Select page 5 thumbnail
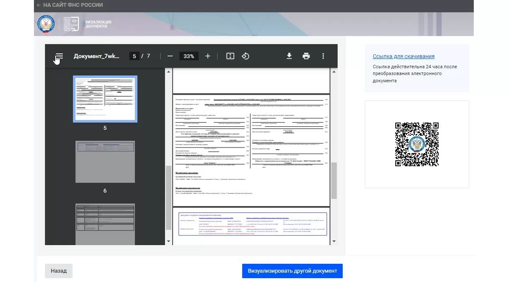The height and width of the screenshot is (282, 509). coord(105,99)
